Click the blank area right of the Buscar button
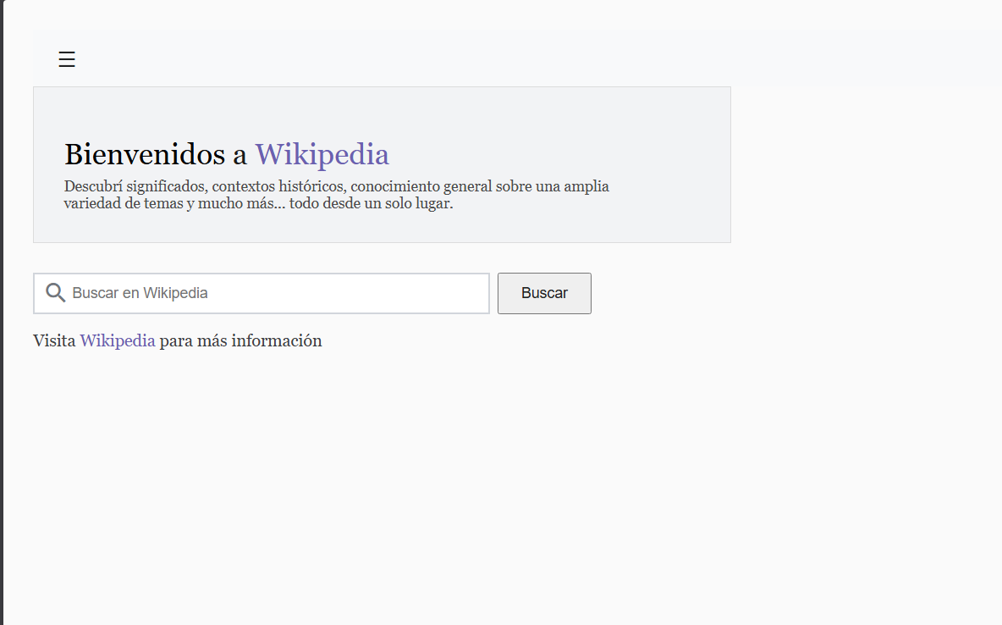 [762, 293]
